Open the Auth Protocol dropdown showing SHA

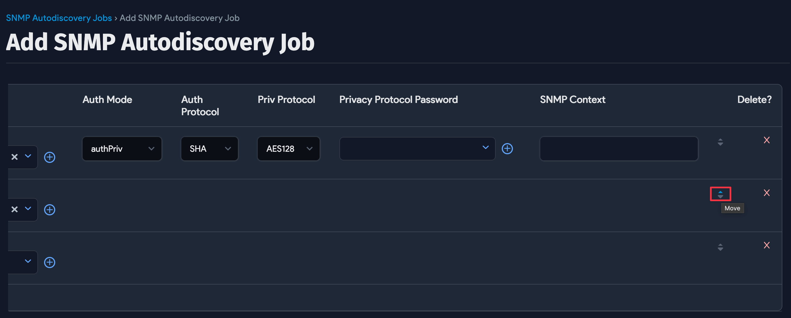tap(209, 149)
